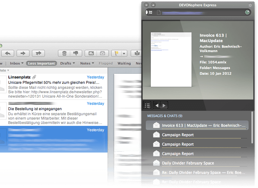258x188 pixels.
Task: Toggle the checklist view button
Action: [x=147, y=105]
